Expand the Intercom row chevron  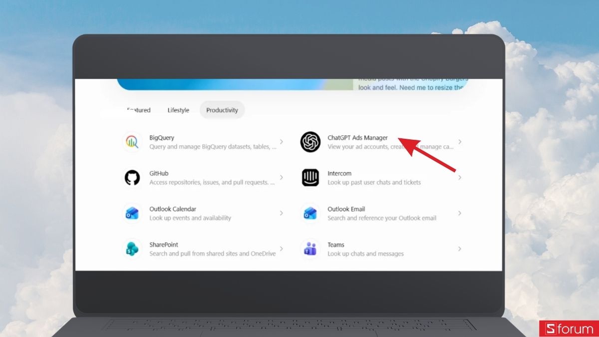point(460,177)
